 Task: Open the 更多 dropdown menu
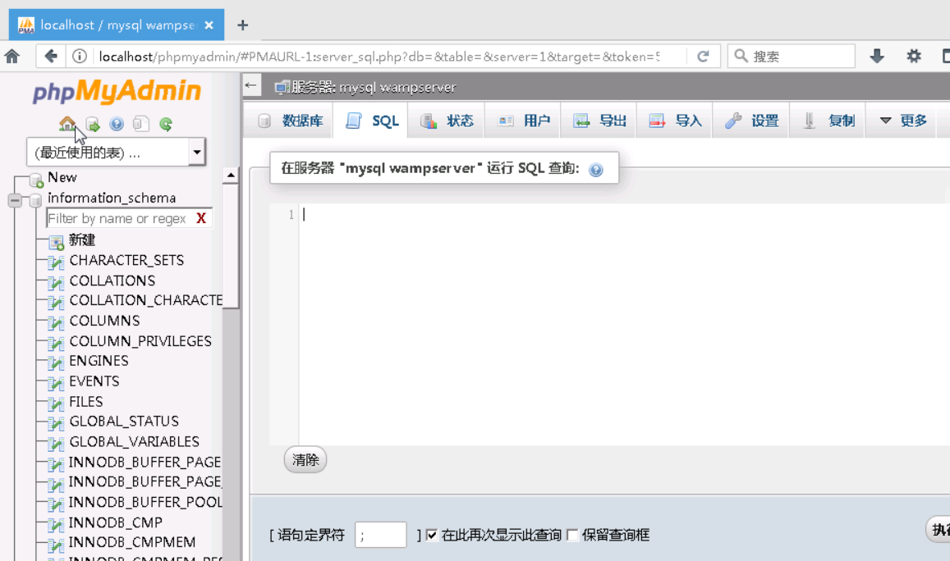(x=902, y=121)
